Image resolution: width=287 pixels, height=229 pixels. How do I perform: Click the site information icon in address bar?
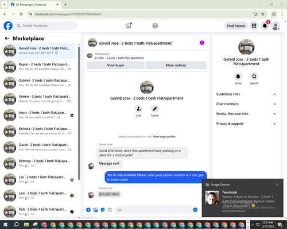30,14
